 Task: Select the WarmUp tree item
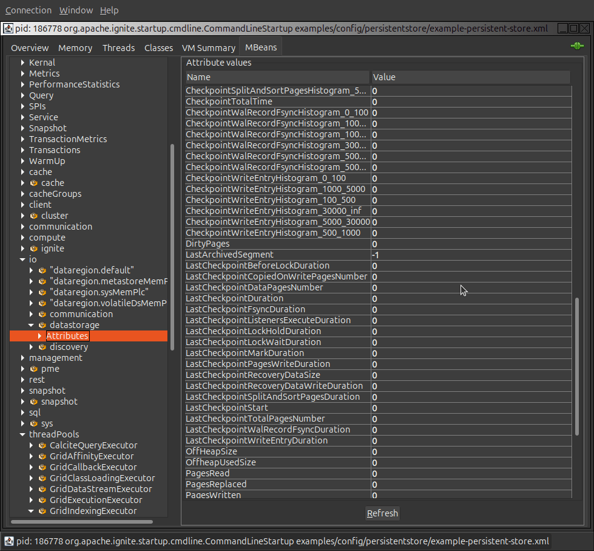point(47,161)
